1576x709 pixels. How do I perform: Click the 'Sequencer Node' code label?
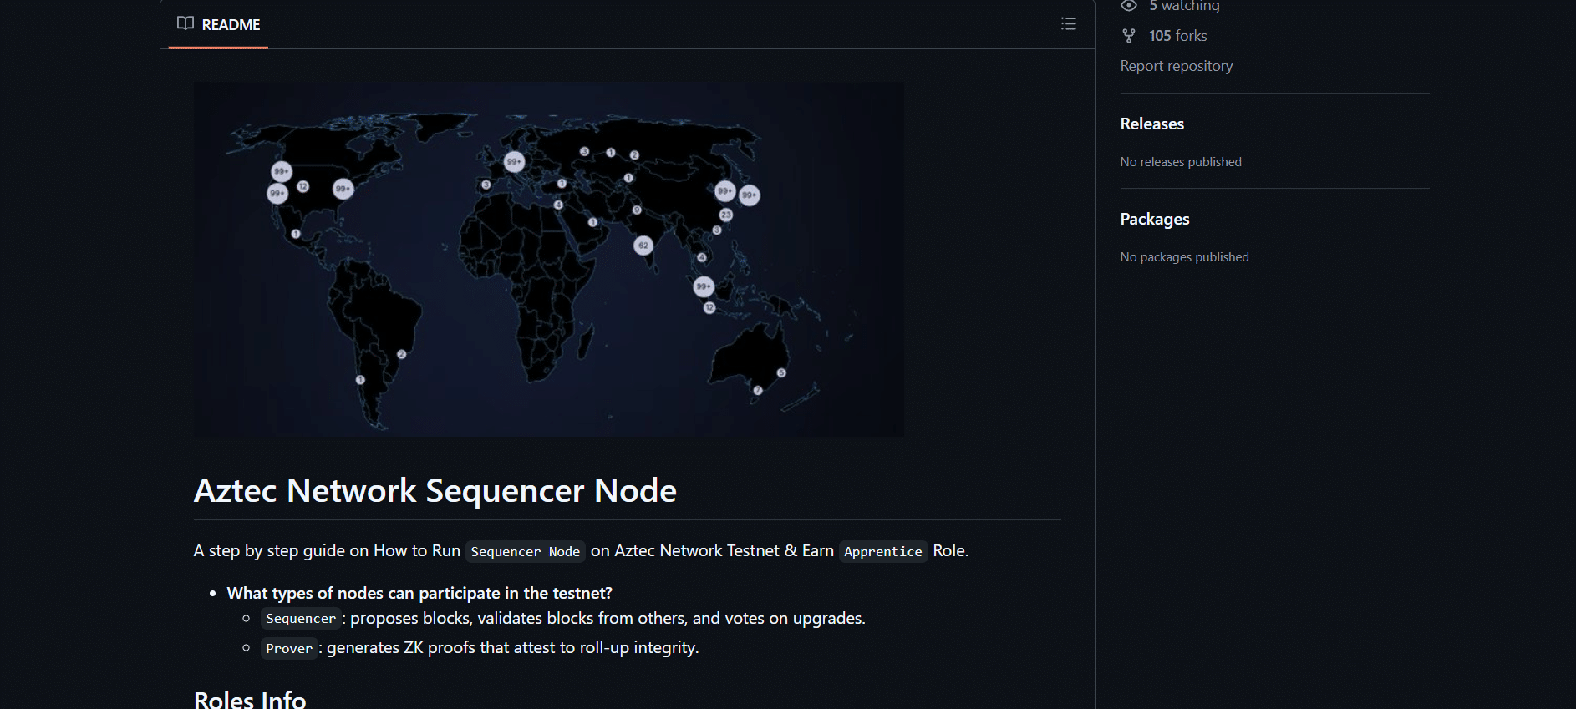[525, 551]
